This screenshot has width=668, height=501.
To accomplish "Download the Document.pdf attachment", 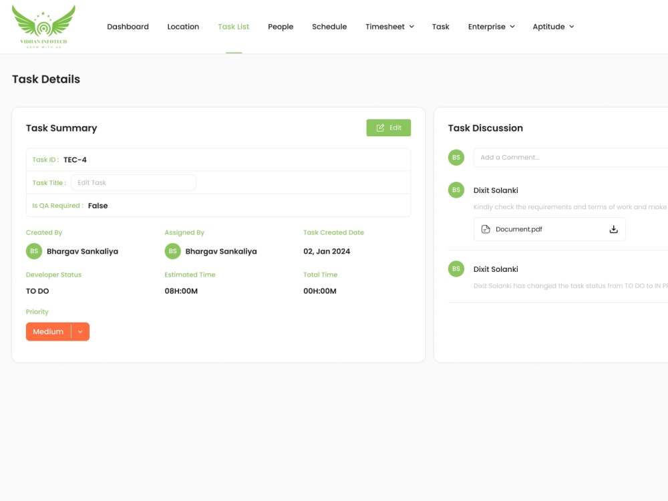I will point(613,229).
